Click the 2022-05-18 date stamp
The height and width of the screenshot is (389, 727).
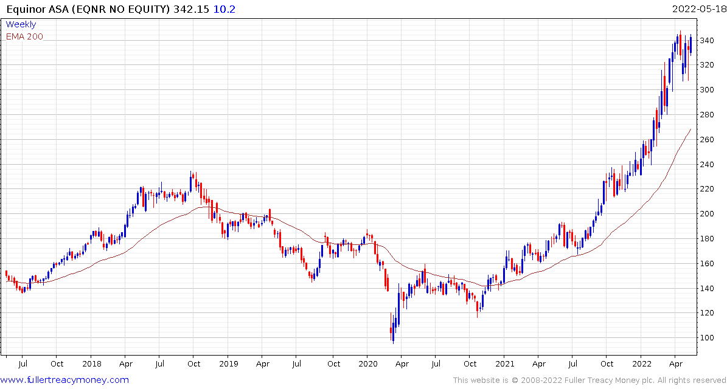pos(699,9)
